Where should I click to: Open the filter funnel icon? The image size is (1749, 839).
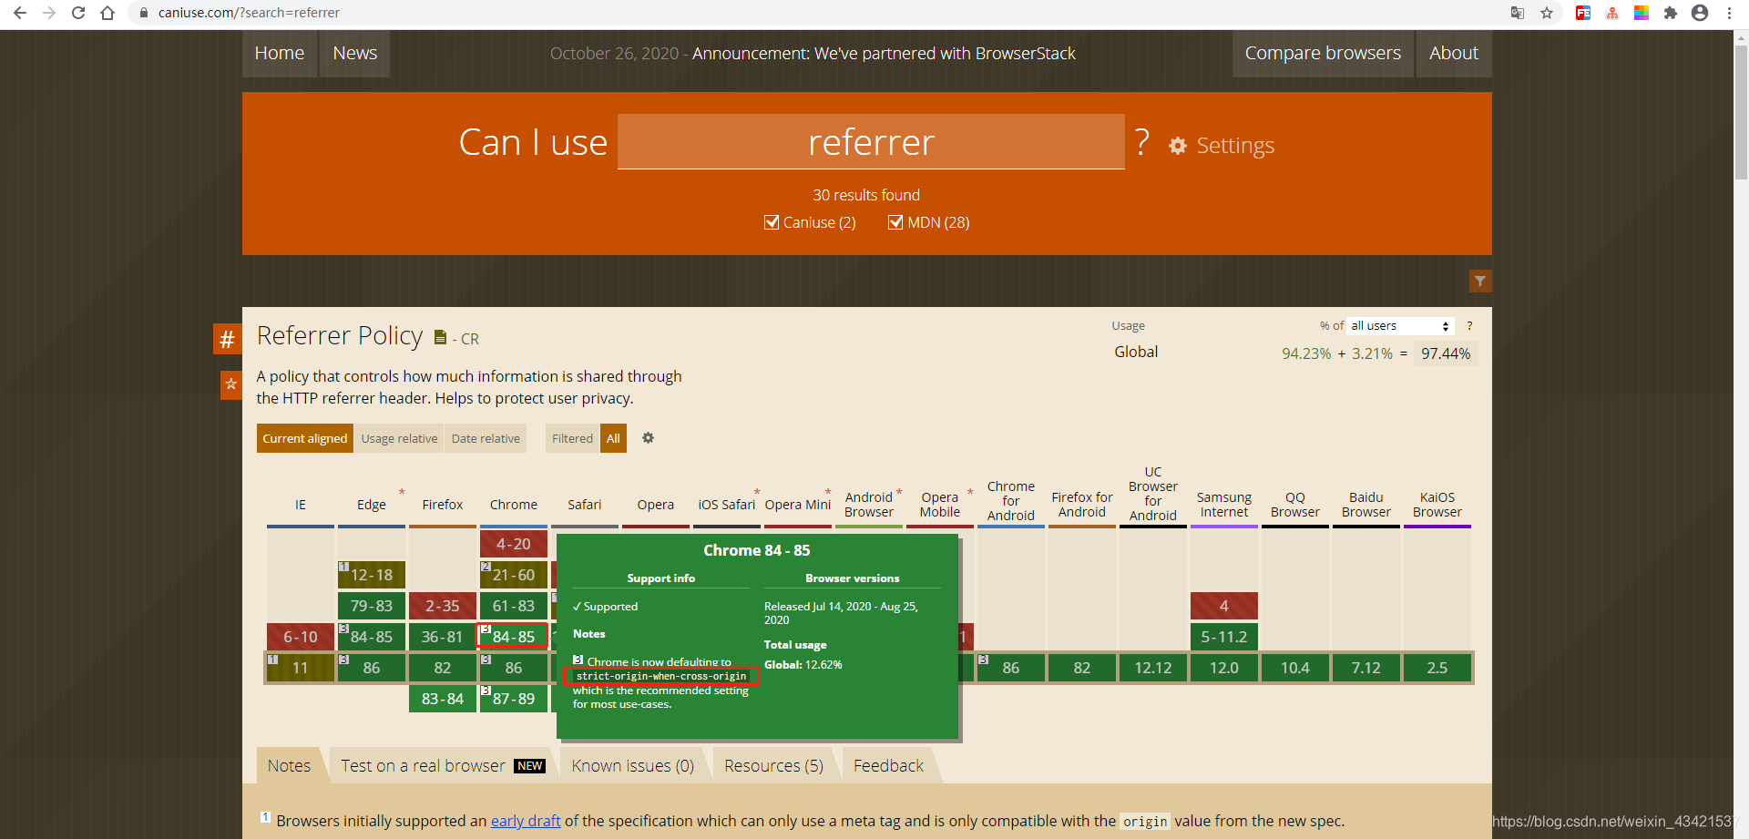(x=1480, y=281)
